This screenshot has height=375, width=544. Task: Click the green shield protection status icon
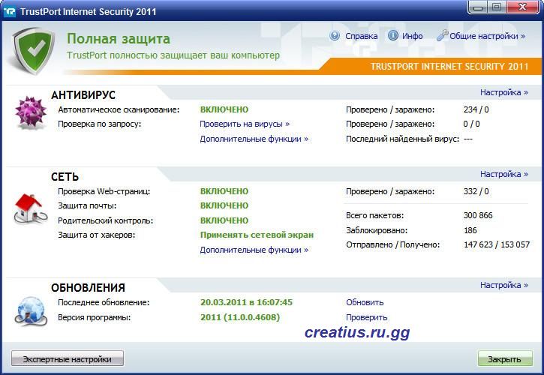click(33, 50)
